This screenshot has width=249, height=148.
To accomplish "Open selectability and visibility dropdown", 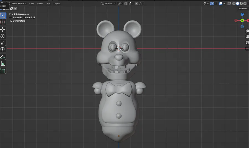I will tap(206, 4).
